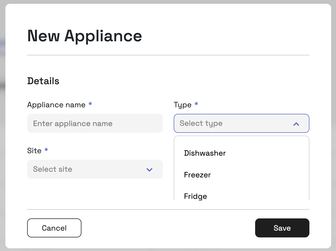The height and width of the screenshot is (251, 336).
Task: Click the 'Appliance name' field label
Action: (x=56, y=105)
